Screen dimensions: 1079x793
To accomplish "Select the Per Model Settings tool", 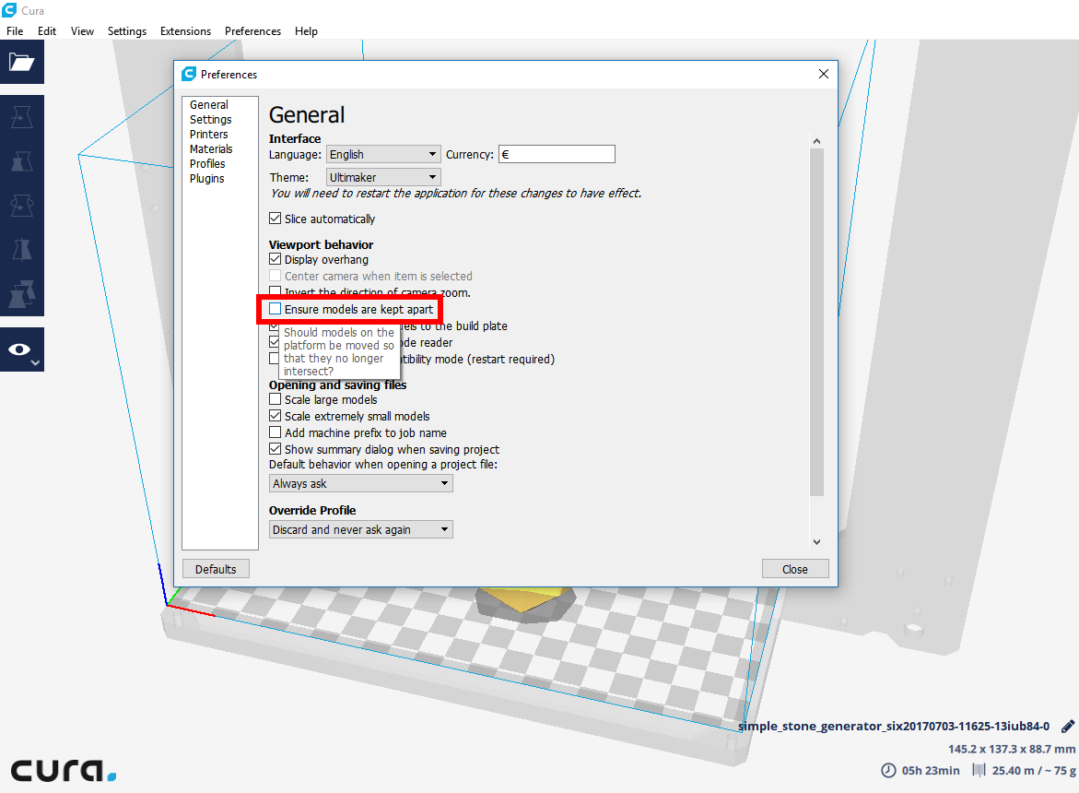I will [22, 293].
